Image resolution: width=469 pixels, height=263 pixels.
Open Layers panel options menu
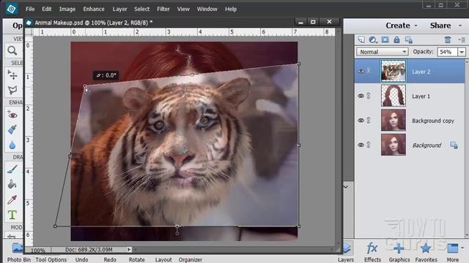pos(462,39)
